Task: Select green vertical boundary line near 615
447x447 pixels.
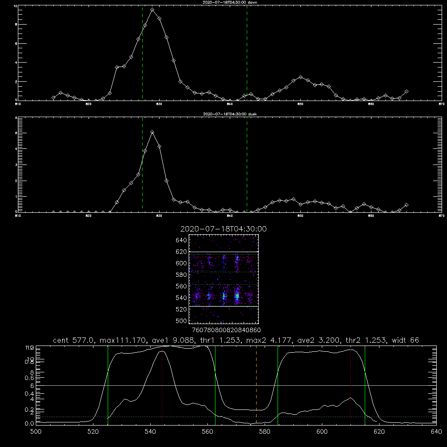Action: tap(365, 384)
